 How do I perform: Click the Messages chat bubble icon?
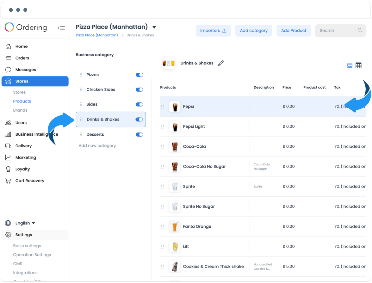pyautogui.click(x=8, y=70)
